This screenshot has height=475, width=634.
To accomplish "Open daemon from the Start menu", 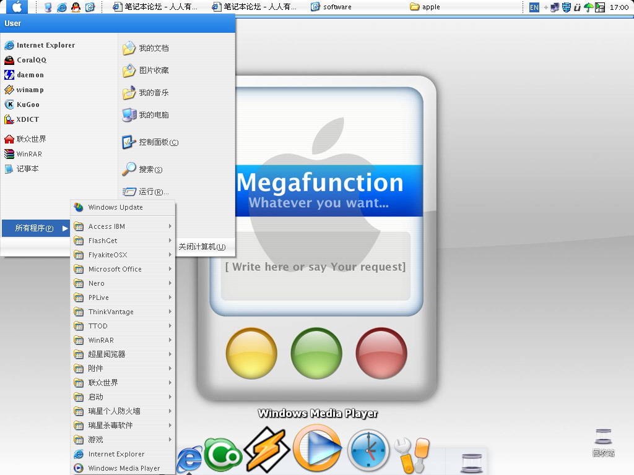I will pyautogui.click(x=24, y=75).
